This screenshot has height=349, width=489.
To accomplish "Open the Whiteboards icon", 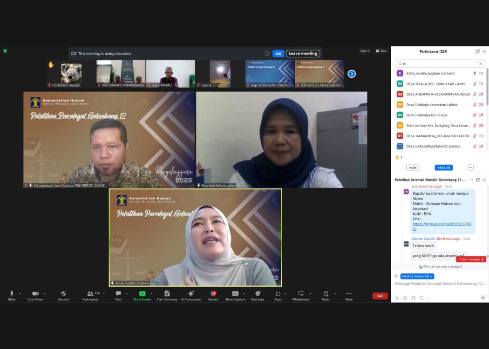I will [300, 294].
